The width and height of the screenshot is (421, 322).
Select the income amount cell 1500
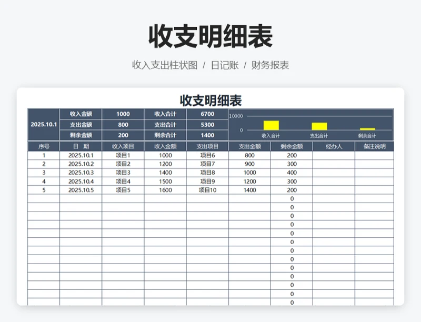click(165, 182)
